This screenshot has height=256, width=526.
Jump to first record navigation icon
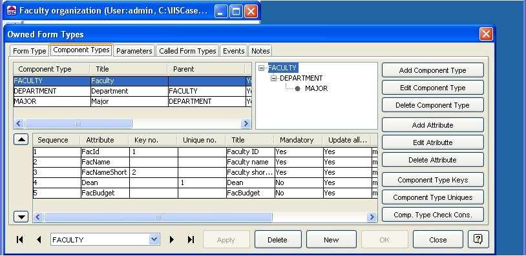pos(20,240)
